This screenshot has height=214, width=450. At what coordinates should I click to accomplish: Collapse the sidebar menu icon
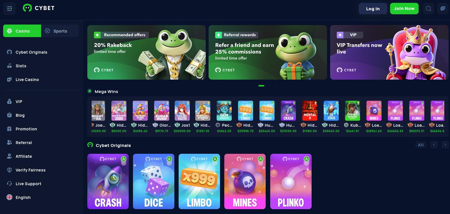(x=9, y=9)
